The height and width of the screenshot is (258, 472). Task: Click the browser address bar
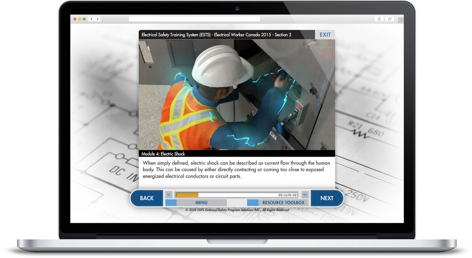tap(194, 19)
